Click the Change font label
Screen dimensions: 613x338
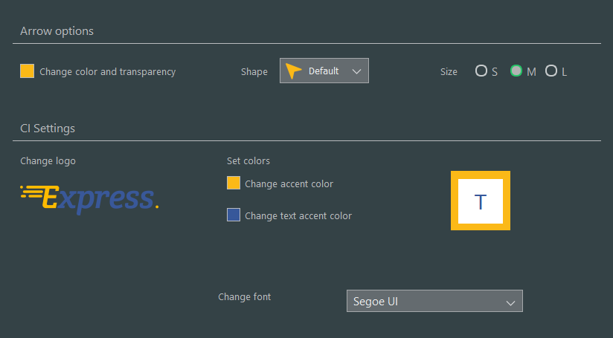(x=244, y=296)
